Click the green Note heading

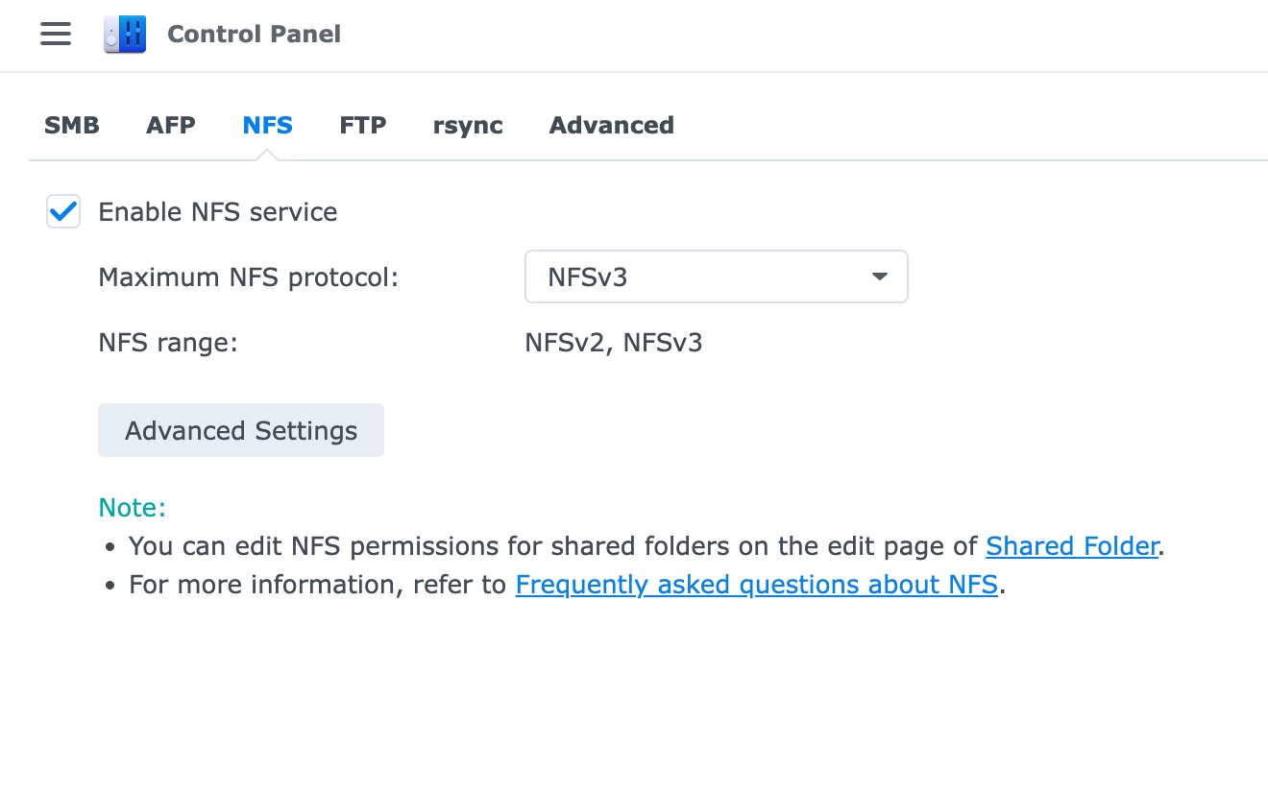[133, 508]
